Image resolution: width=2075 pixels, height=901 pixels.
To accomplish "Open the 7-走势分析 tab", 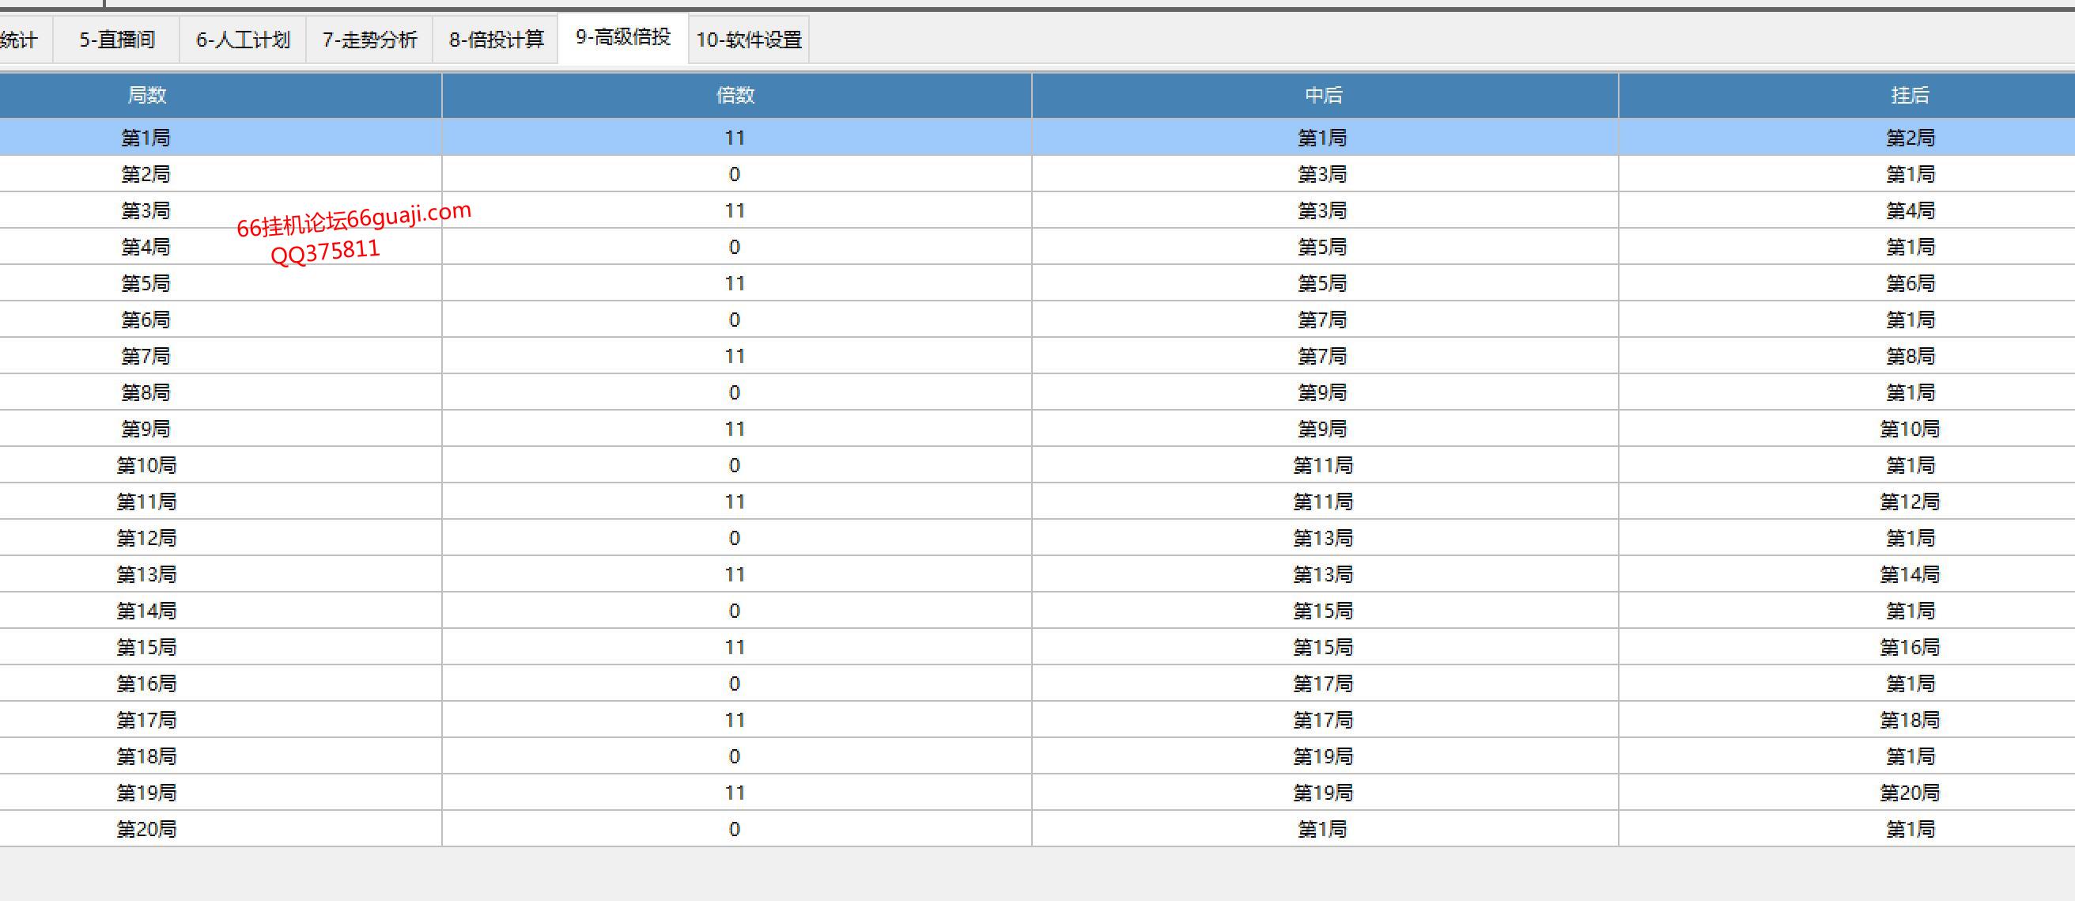I will pos(370,40).
